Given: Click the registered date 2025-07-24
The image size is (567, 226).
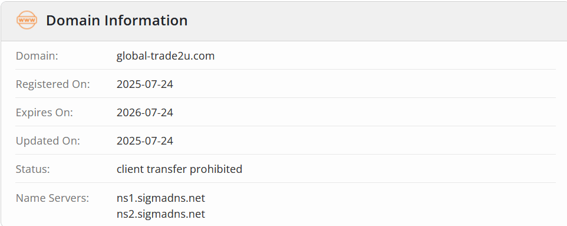Looking at the screenshot, I should 144,84.
